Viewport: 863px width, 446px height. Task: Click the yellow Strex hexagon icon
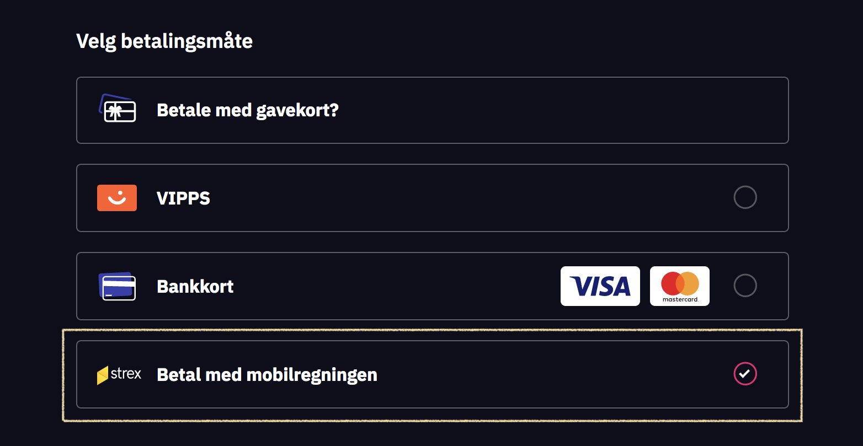point(103,375)
